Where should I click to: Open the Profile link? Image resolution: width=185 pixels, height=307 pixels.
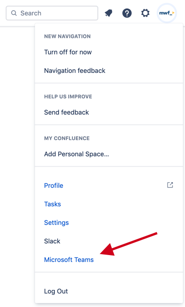coord(54,185)
